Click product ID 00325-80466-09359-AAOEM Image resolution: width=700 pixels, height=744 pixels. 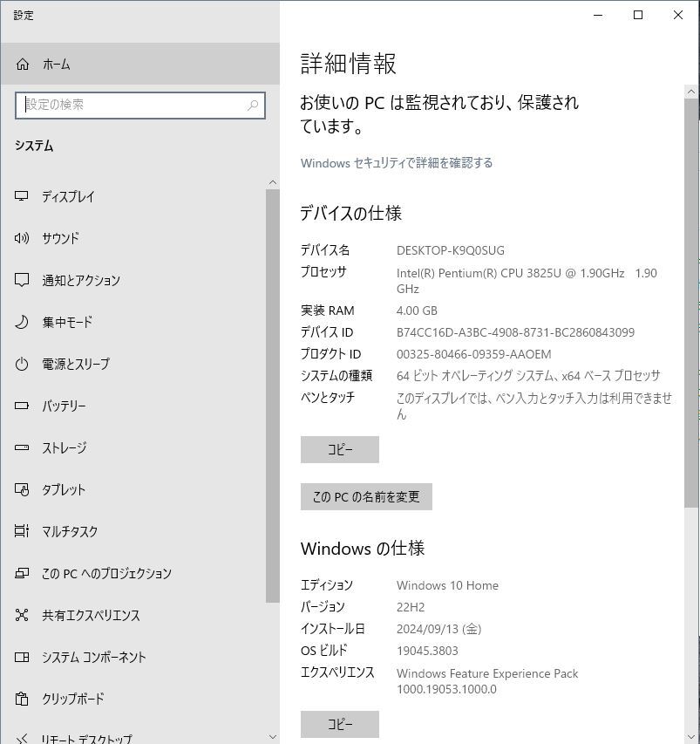coord(473,354)
